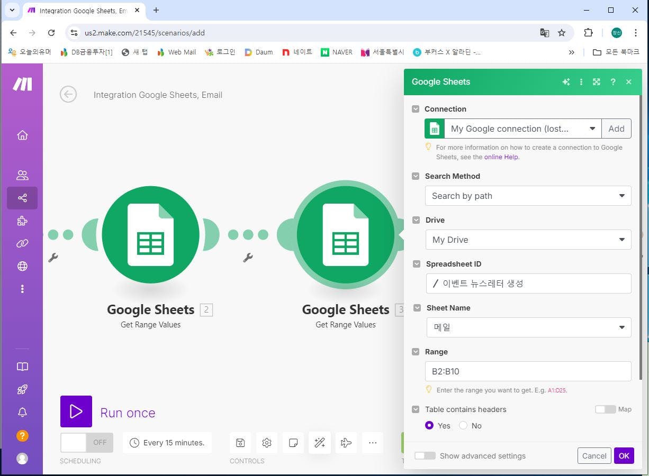Viewport: 649px width, 476px height.
Task: Open the My Google connection dropdown
Action: [x=522, y=129]
